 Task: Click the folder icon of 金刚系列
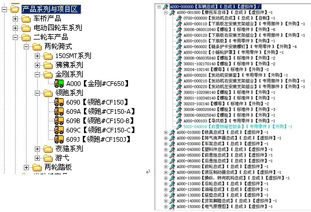(48, 74)
